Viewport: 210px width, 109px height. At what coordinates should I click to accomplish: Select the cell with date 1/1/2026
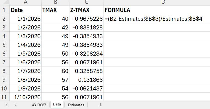(x=26, y=19)
